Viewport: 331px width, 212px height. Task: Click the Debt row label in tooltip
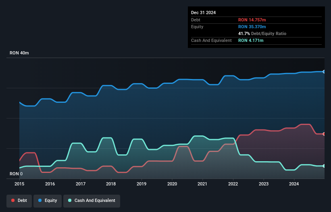[x=196, y=20]
